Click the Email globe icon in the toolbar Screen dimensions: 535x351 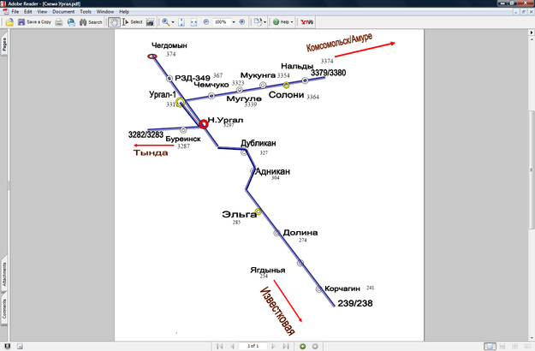71,22
